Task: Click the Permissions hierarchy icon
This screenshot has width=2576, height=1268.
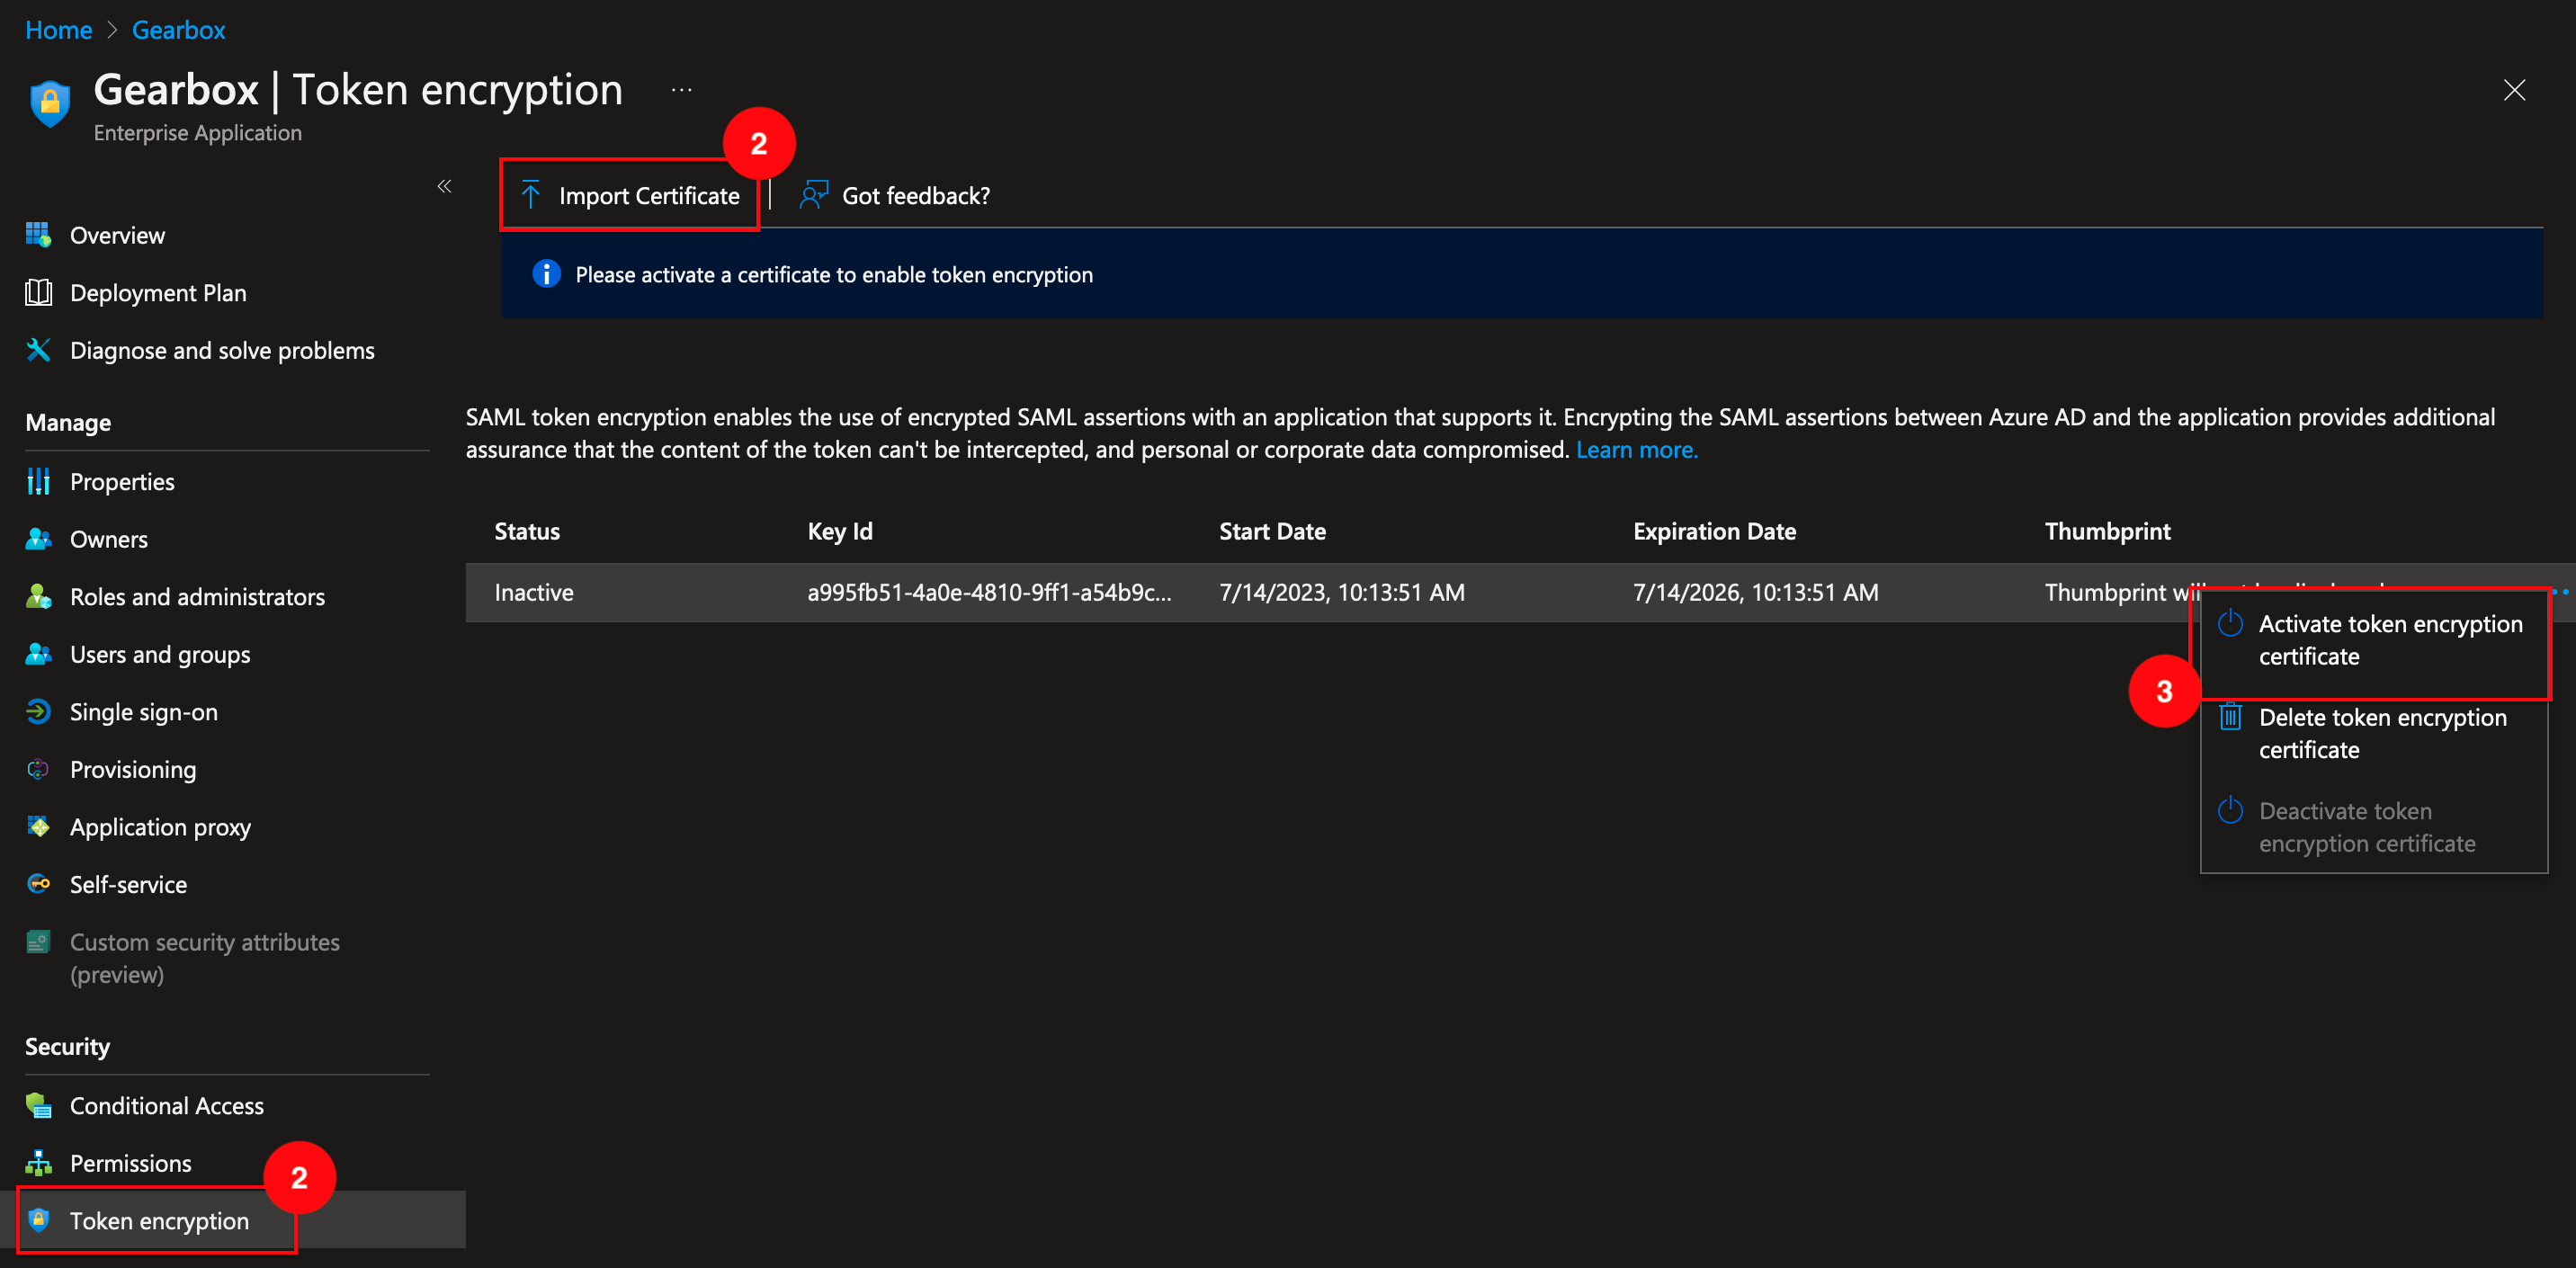Action: coord(38,1163)
